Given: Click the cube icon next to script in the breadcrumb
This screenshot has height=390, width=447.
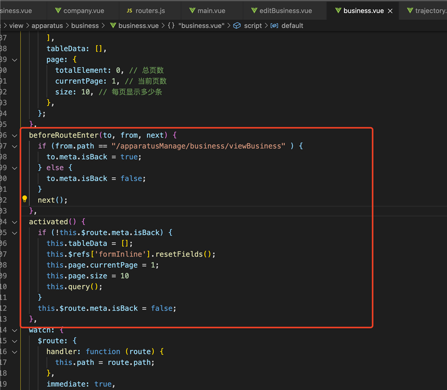Looking at the screenshot, I should click(x=237, y=26).
